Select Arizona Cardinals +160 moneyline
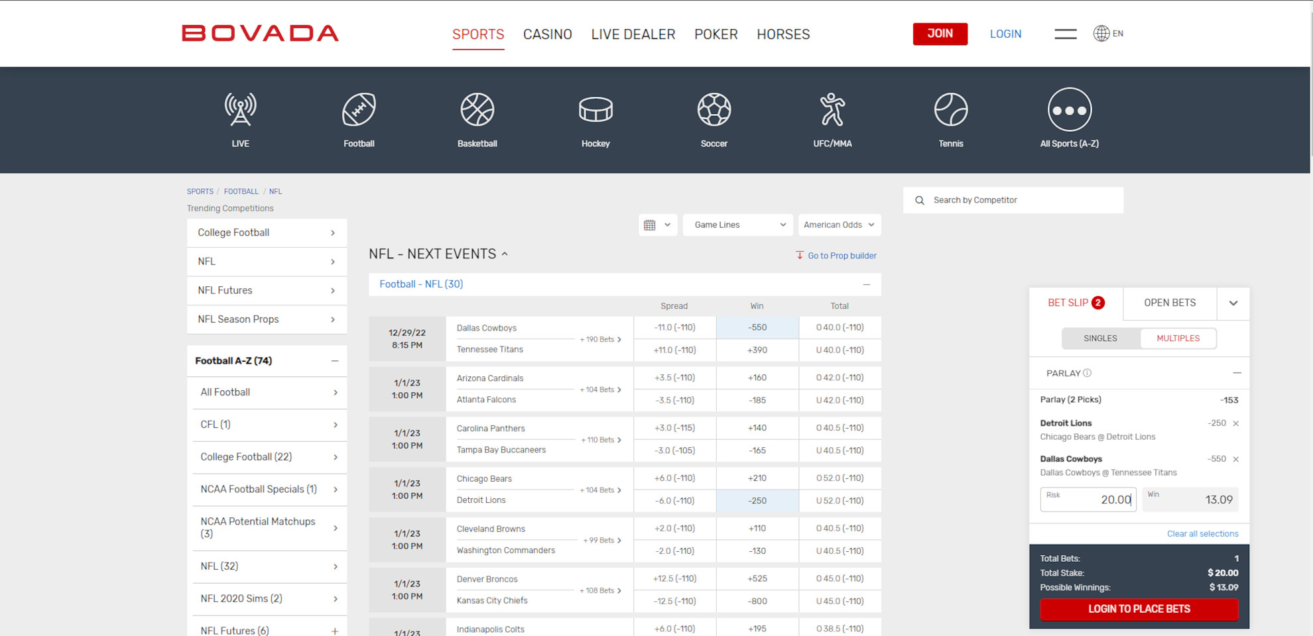The height and width of the screenshot is (636, 1313). click(x=757, y=378)
